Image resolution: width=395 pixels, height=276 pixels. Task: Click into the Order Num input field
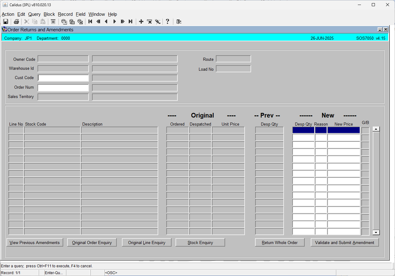[x=63, y=87]
